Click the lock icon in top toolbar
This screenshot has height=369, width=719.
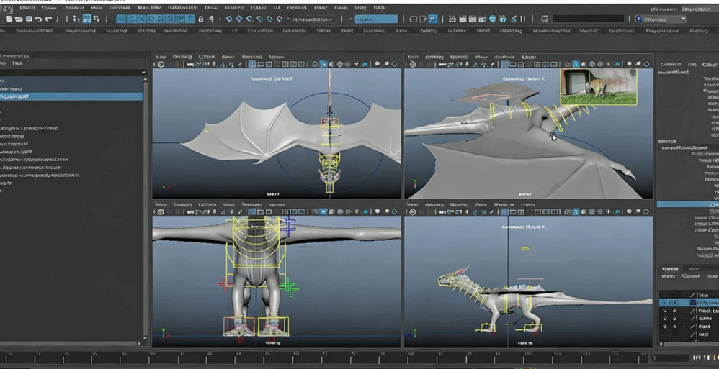tap(201, 19)
